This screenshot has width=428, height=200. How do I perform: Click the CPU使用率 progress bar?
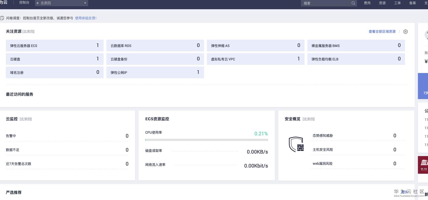(207, 140)
